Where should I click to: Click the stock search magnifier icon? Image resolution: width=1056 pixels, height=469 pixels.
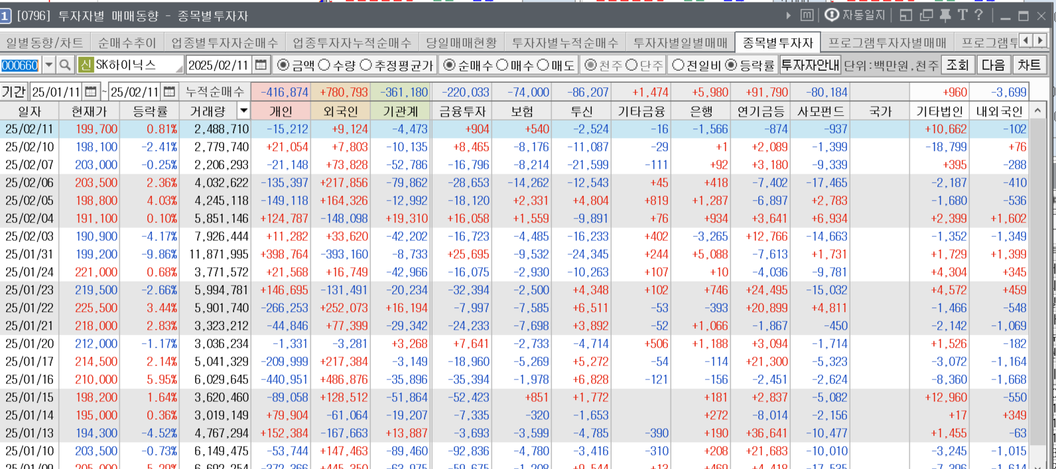coord(64,65)
